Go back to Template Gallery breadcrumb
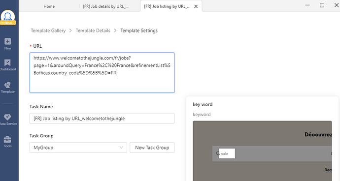 coord(48,30)
